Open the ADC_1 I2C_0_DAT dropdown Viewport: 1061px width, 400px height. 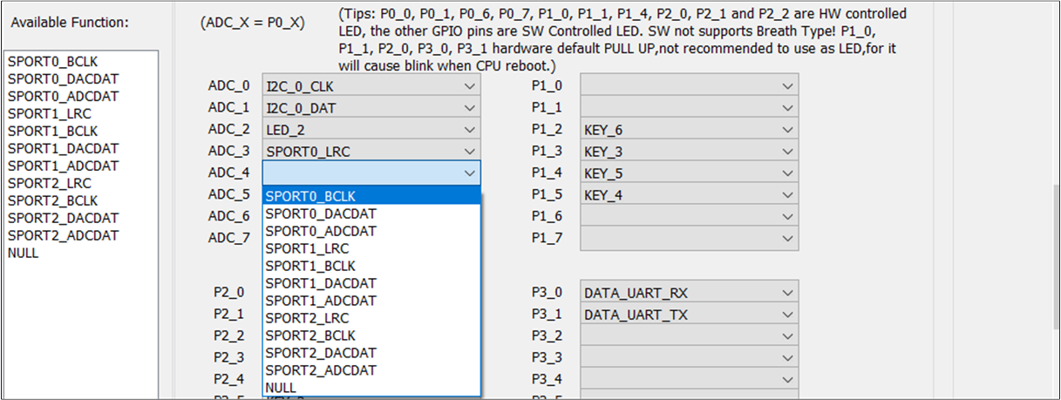(371, 108)
